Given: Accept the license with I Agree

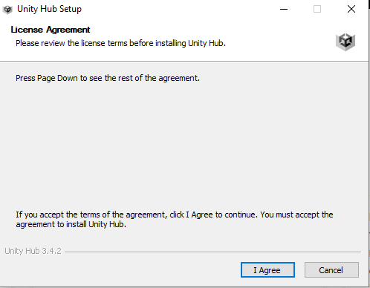Looking at the screenshot, I should click(x=267, y=270).
